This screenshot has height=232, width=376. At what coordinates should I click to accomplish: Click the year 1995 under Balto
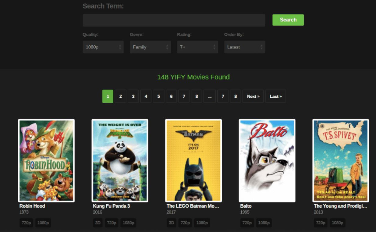tap(245, 212)
